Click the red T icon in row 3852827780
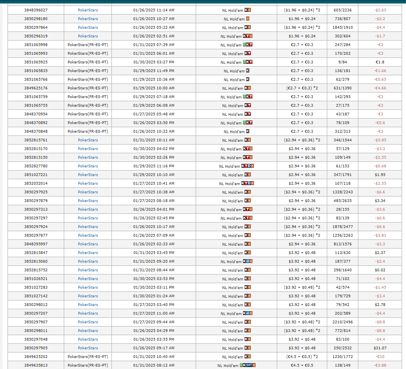This screenshot has height=369, width=406. click(x=246, y=166)
